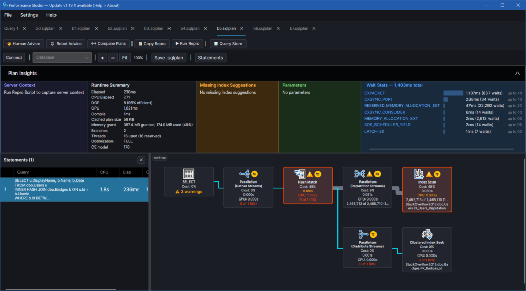This screenshot has height=291, width=526.
Task: Close the Query 1 tab
Action: point(24,28)
